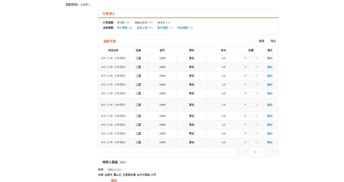Click the 库存 column header
Screen dimensions: 344x182
(x=223, y=50)
